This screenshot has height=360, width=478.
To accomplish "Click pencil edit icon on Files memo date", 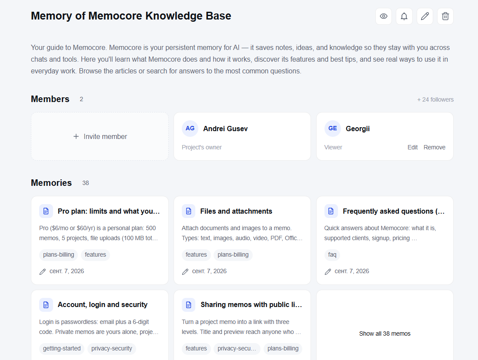I will tap(185, 272).
